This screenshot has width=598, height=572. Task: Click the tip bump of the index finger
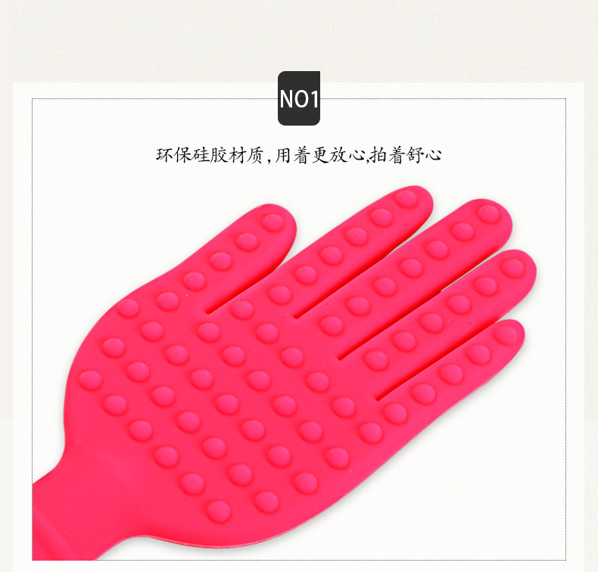click(406, 199)
